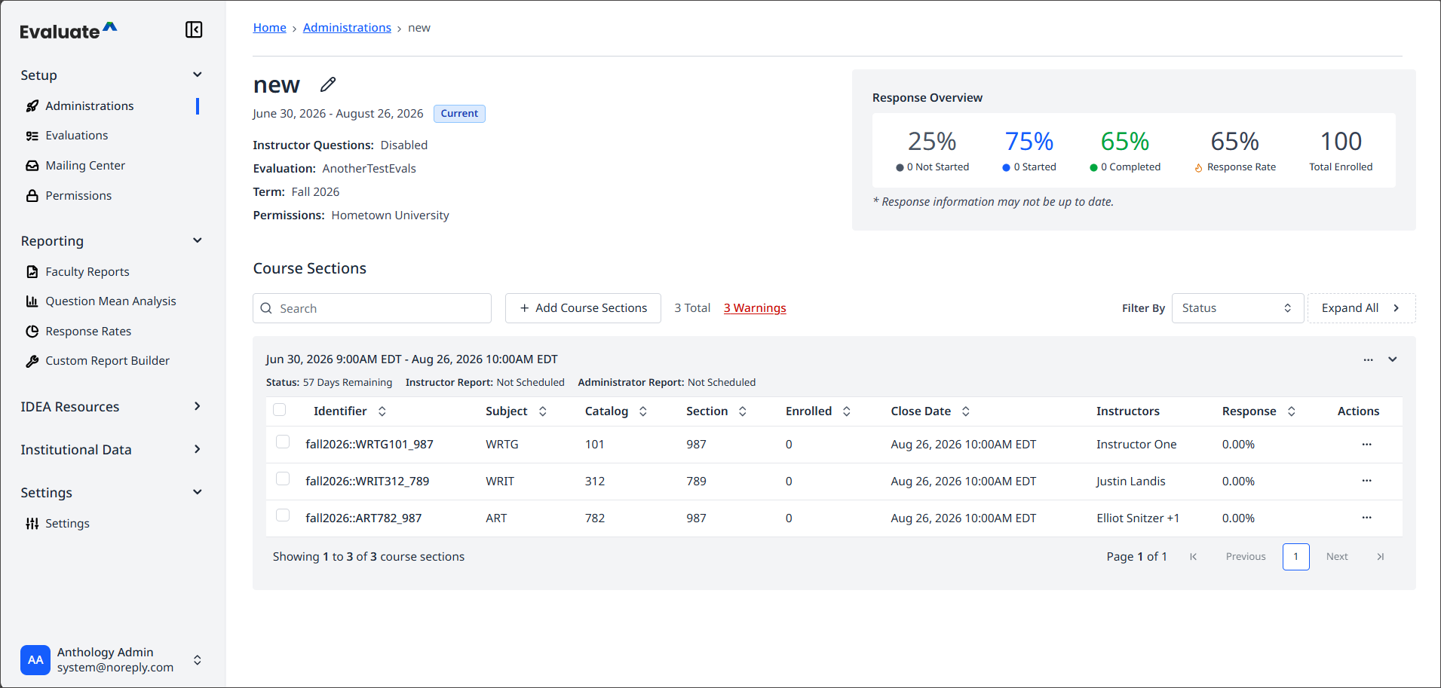Click the dark Not Started status dot

pyautogui.click(x=900, y=168)
